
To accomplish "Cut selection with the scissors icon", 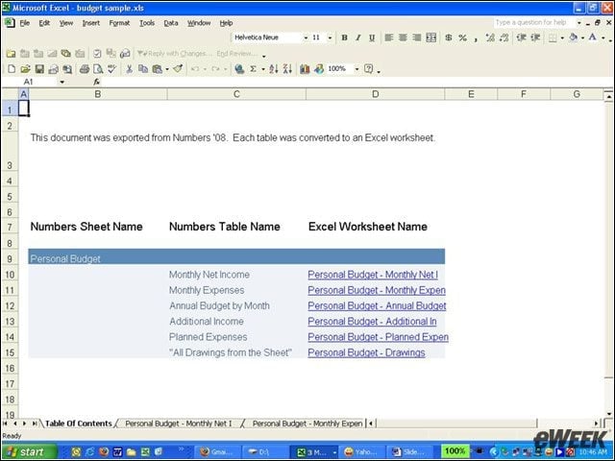I will point(129,69).
